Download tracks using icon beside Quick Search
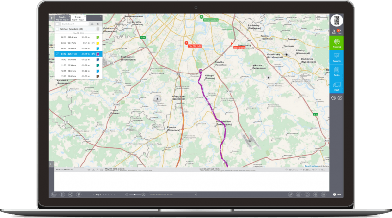 pyautogui.click(x=92, y=24)
